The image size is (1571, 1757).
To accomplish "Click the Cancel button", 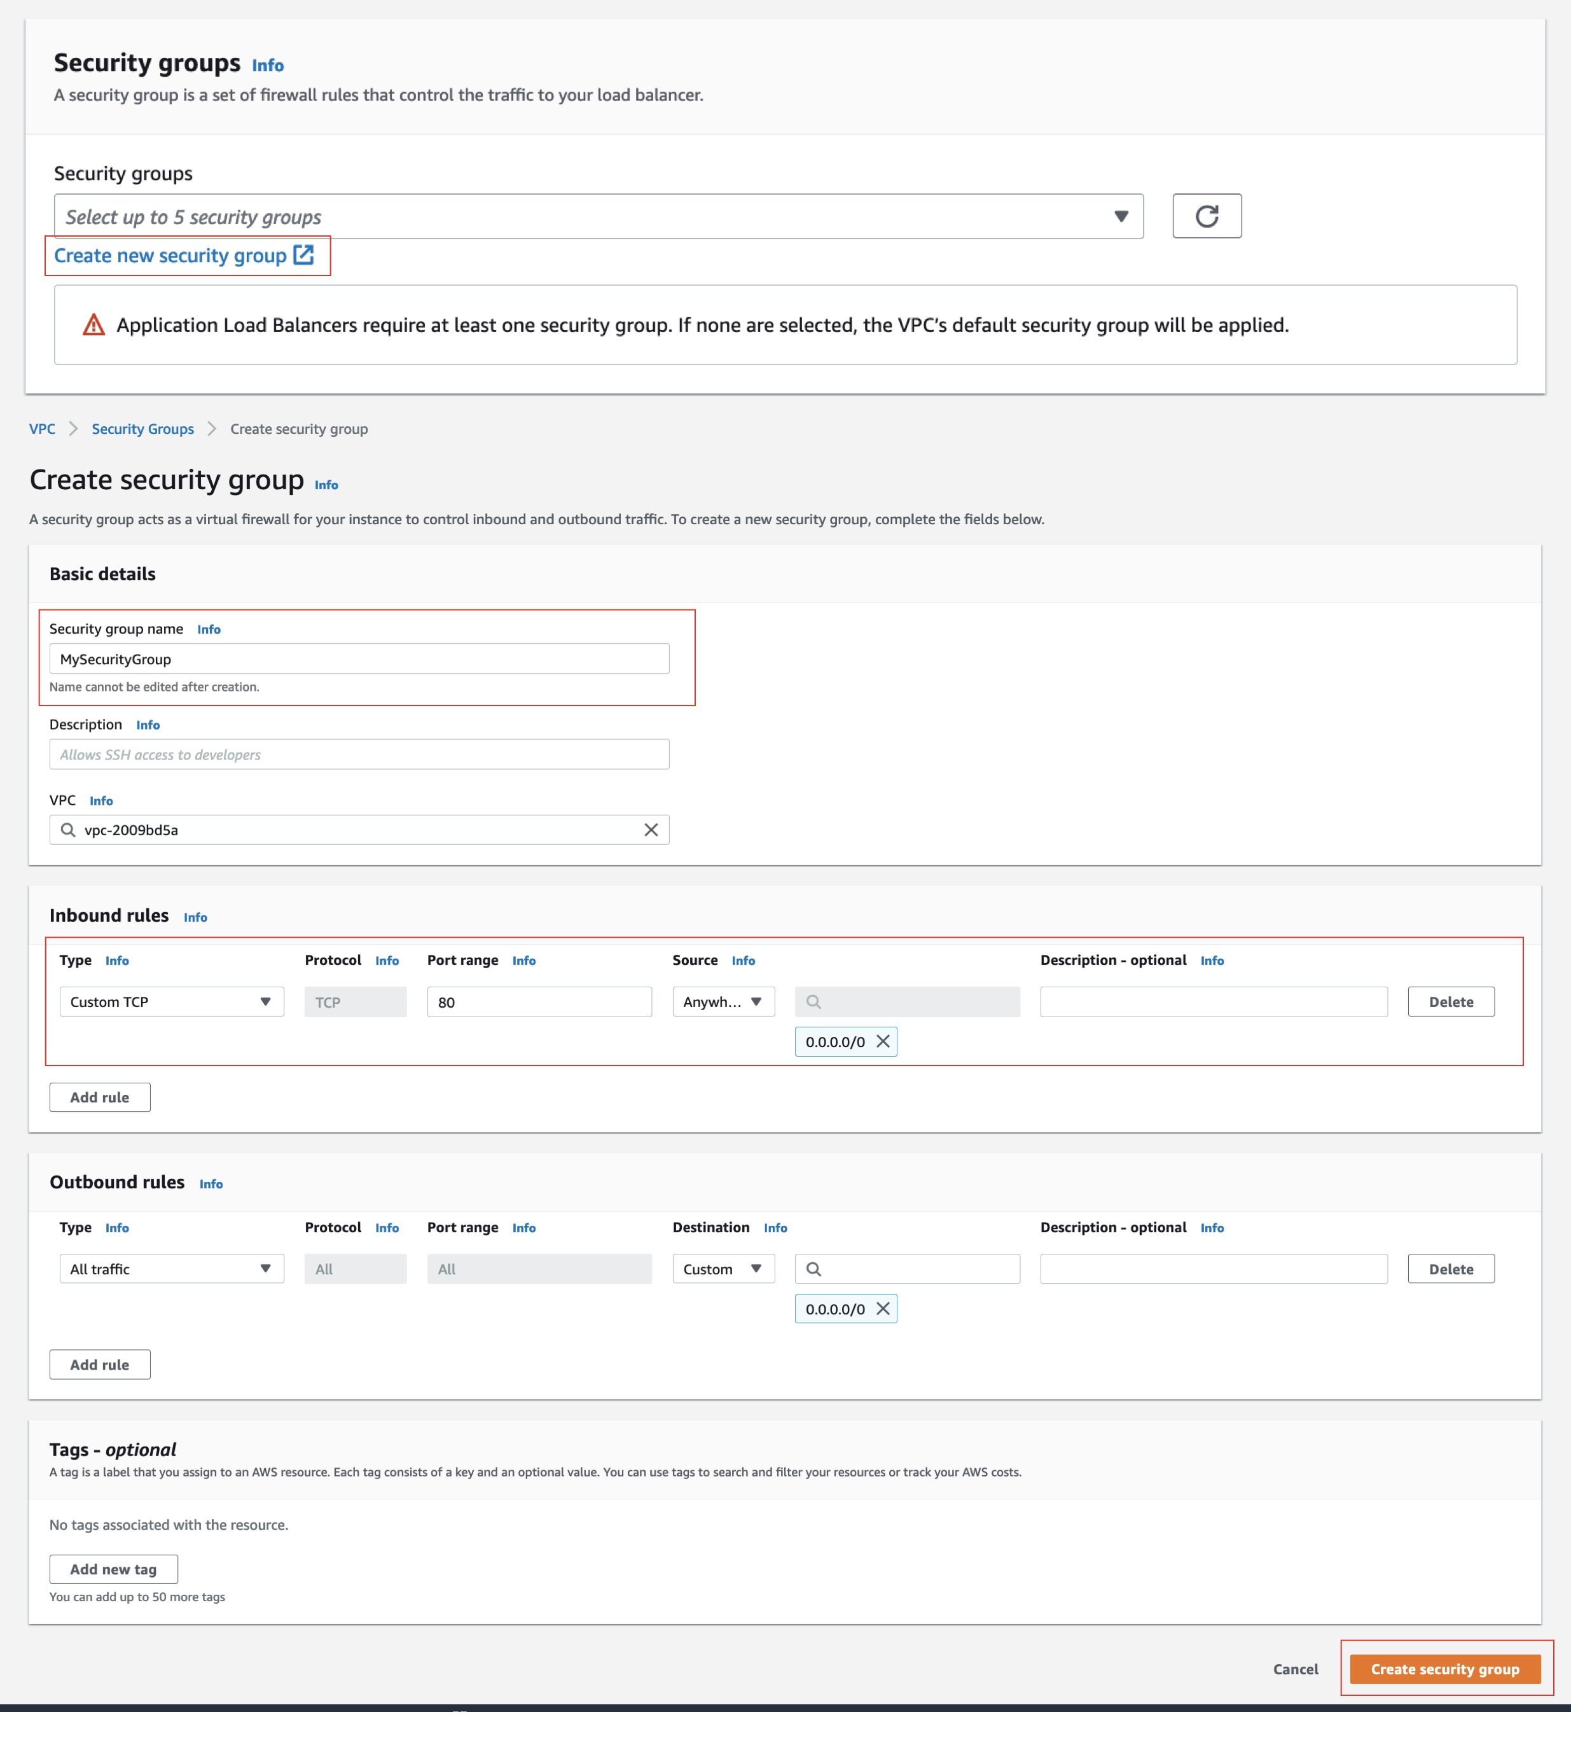I will pyautogui.click(x=1295, y=1669).
